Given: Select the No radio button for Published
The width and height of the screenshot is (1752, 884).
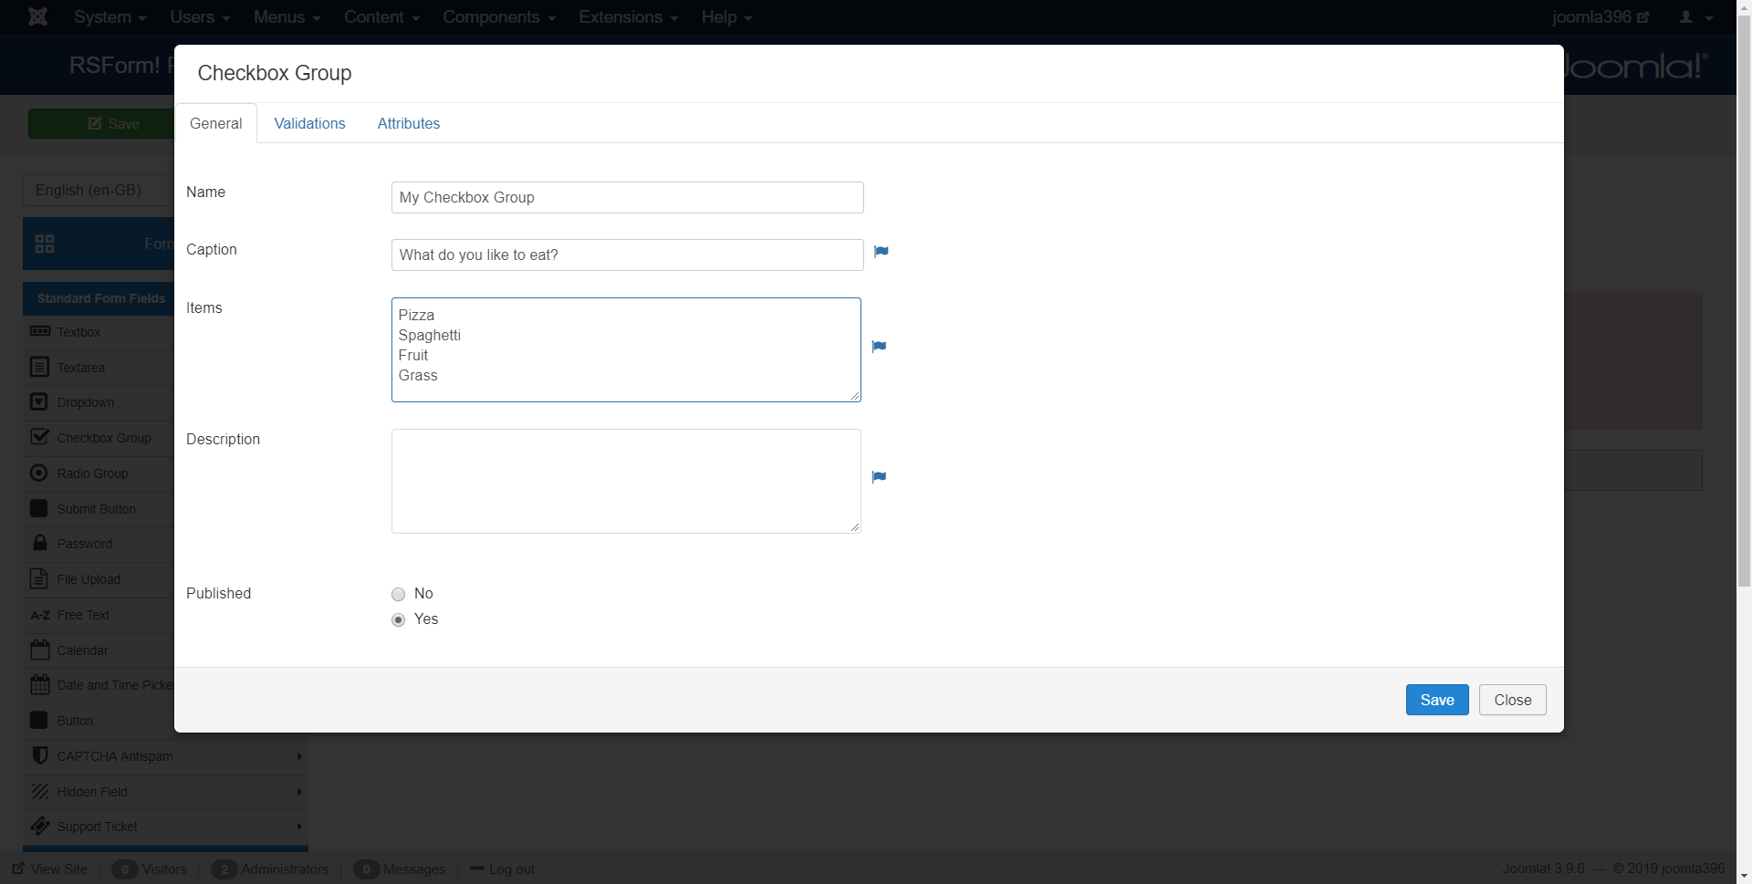Looking at the screenshot, I should pos(399,595).
